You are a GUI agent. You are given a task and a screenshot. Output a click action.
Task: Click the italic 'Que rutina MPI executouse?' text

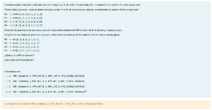[x=19, y=60]
